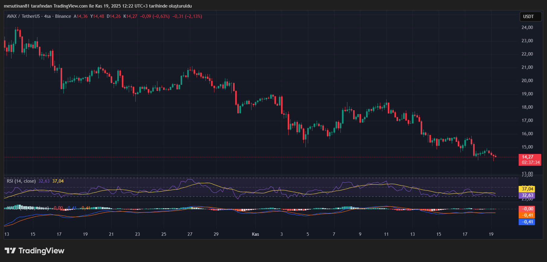
Task: Click the yellow 37,04 RSI axis tag
Action: pyautogui.click(x=527, y=189)
